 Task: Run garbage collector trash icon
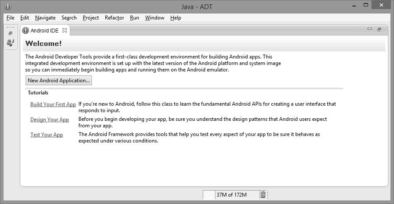click(263, 195)
